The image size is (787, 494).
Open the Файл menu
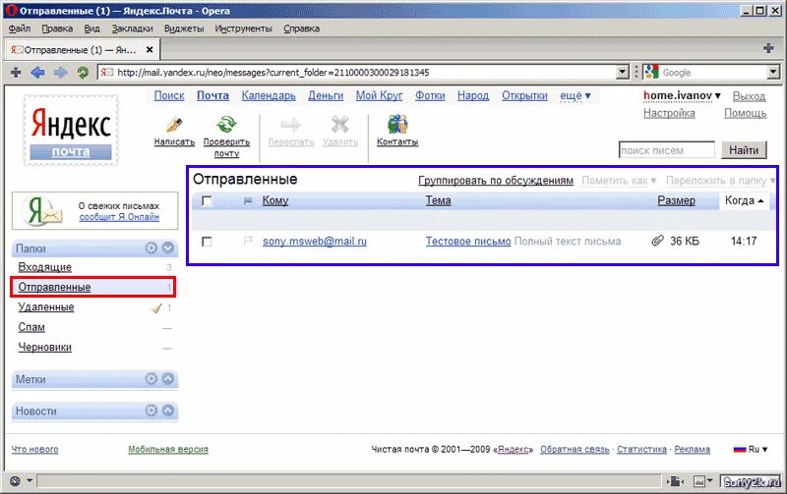20,28
